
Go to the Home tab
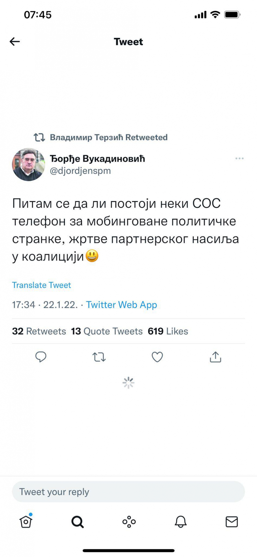pos(26,522)
